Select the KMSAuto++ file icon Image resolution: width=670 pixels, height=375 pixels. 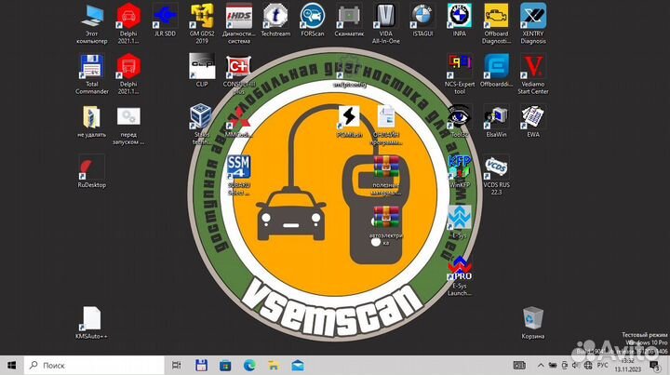click(x=91, y=318)
